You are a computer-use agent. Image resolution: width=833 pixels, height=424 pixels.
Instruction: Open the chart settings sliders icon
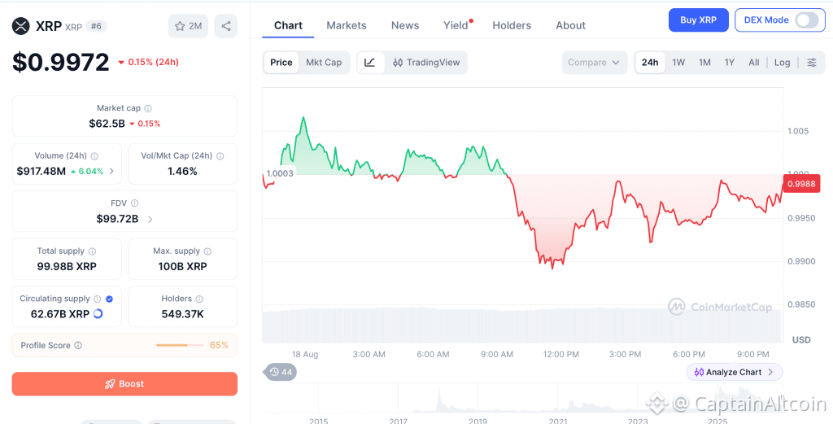click(812, 63)
